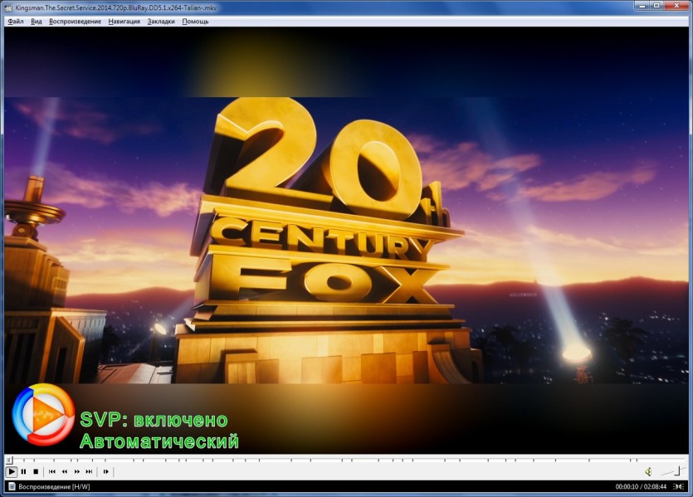The width and height of the screenshot is (693, 497).
Task: Open the Файл menu
Action: [16, 22]
